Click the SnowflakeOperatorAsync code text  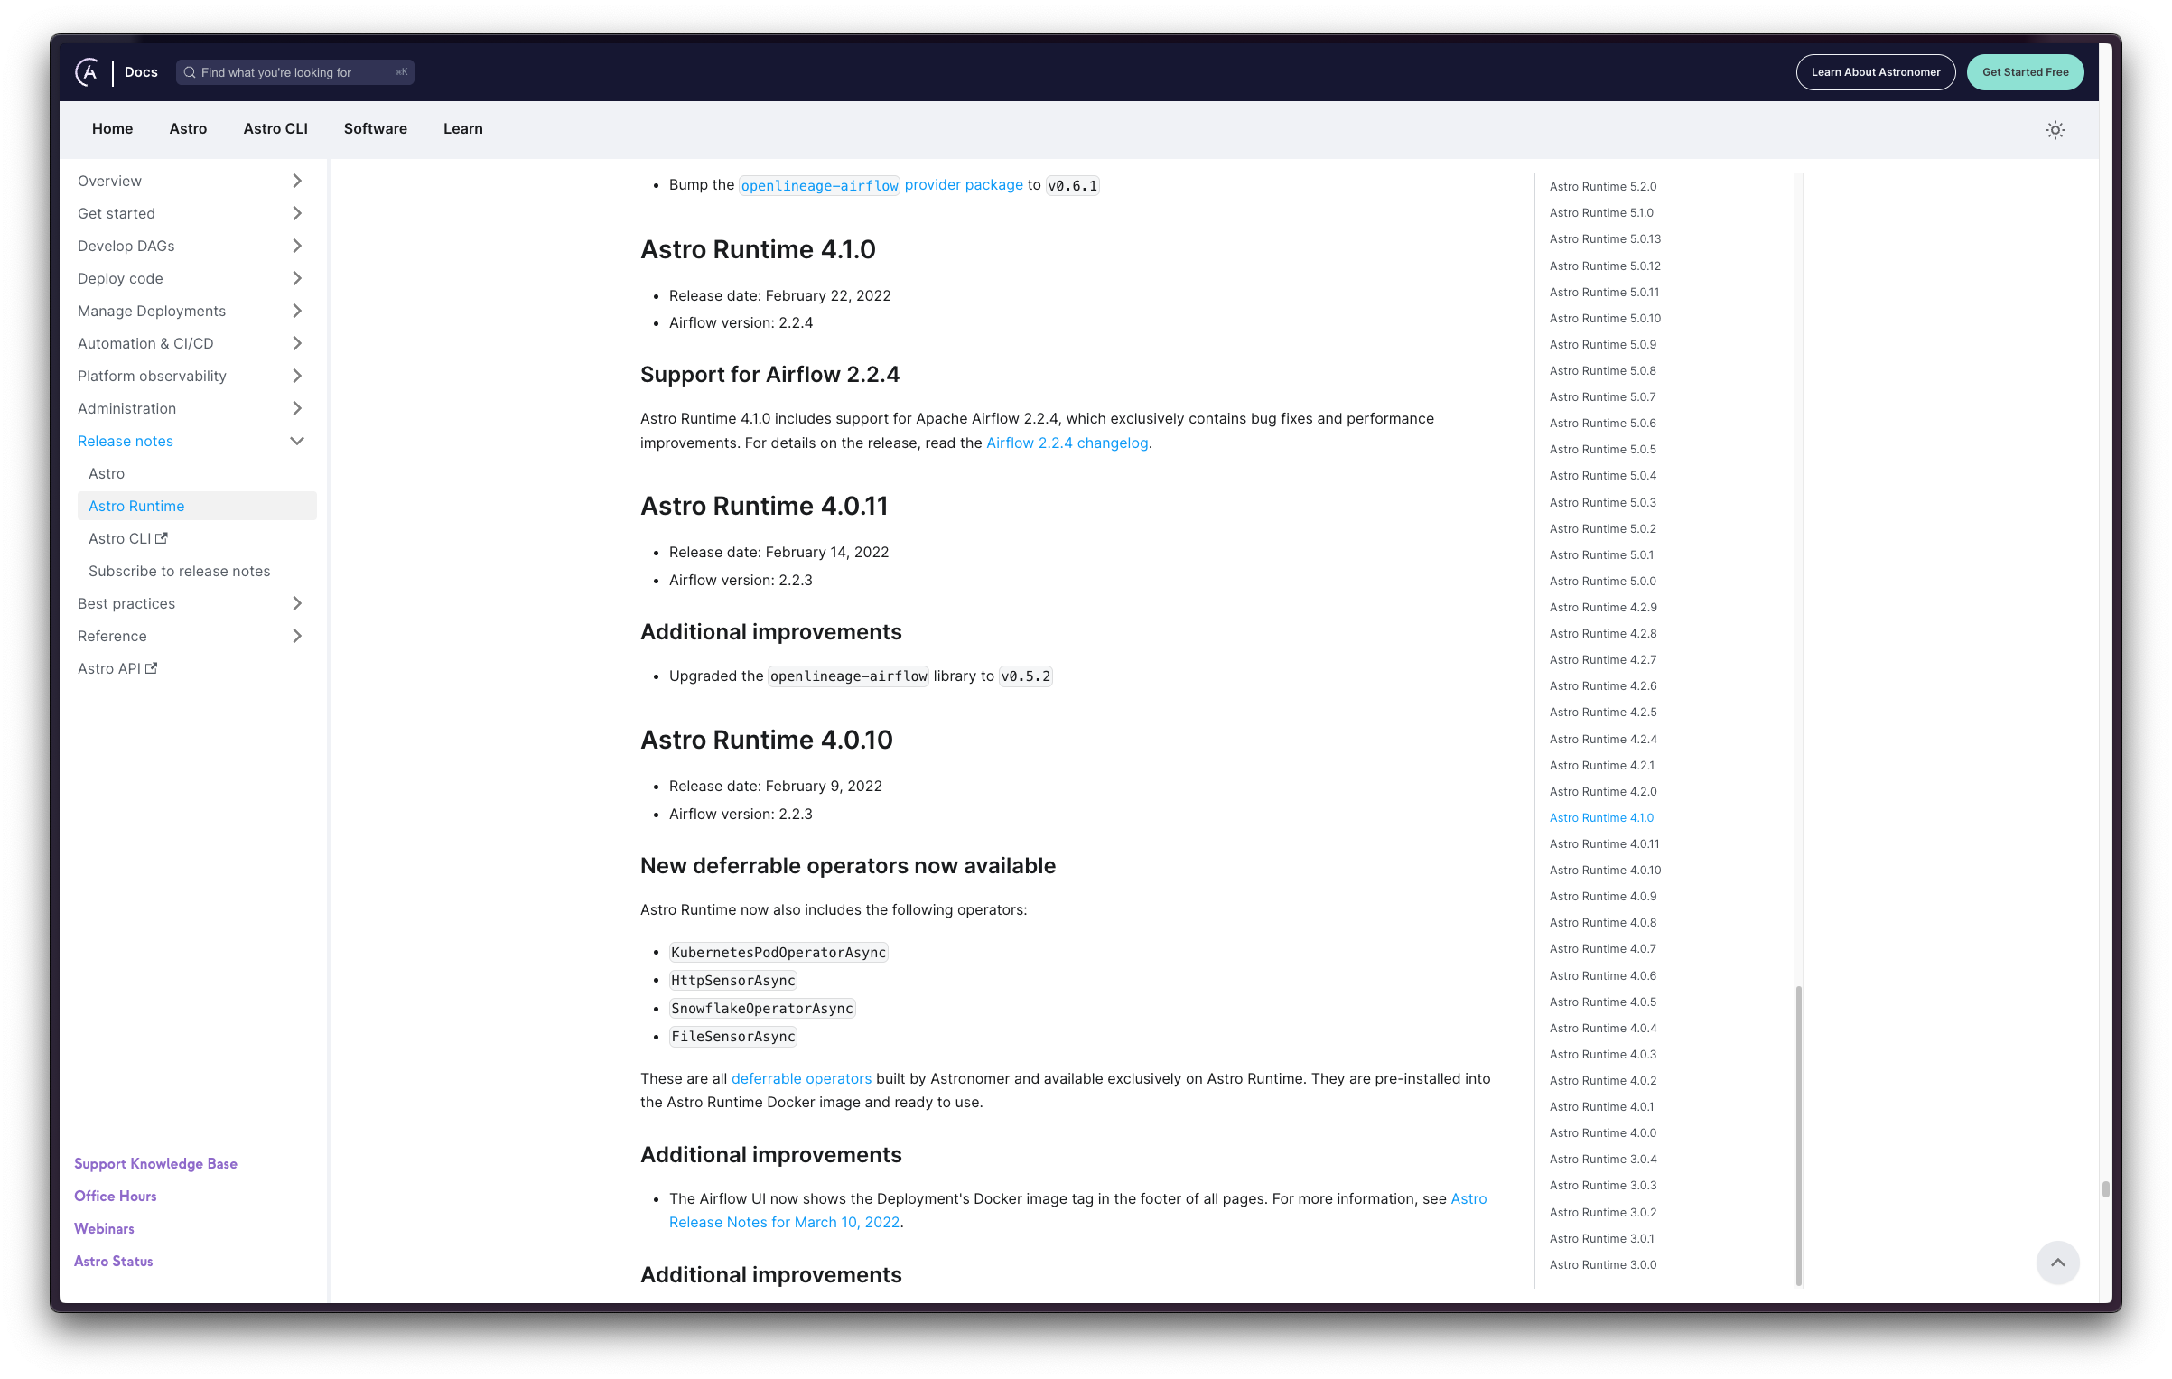[762, 1008]
